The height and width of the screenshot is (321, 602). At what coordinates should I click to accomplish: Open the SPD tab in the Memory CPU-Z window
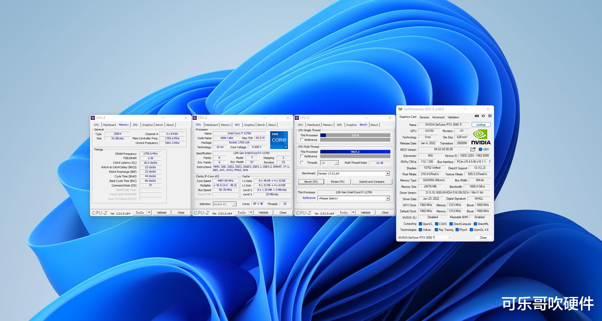click(135, 125)
